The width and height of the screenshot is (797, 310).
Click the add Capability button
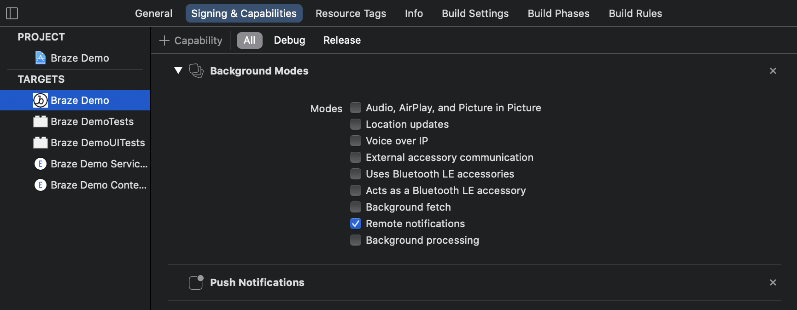(x=191, y=40)
